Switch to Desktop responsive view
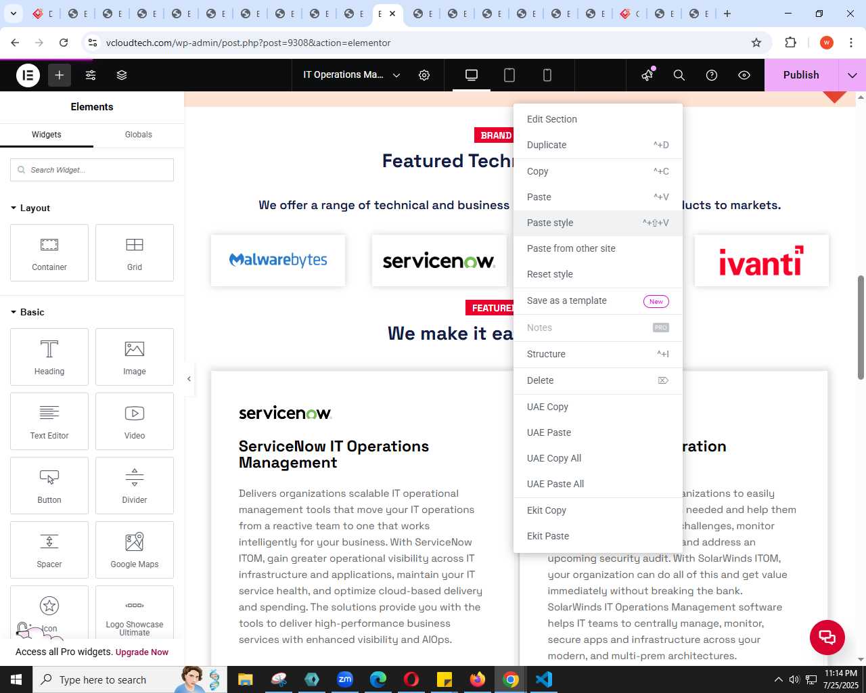The image size is (866, 693). tap(472, 75)
